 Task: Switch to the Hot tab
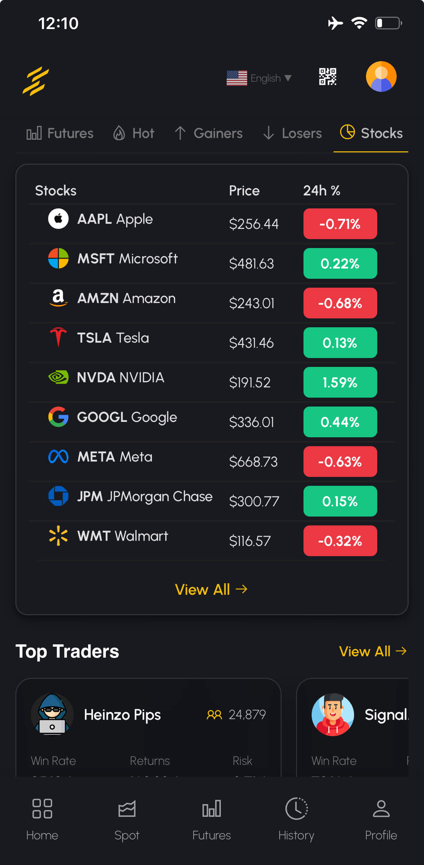tap(134, 133)
